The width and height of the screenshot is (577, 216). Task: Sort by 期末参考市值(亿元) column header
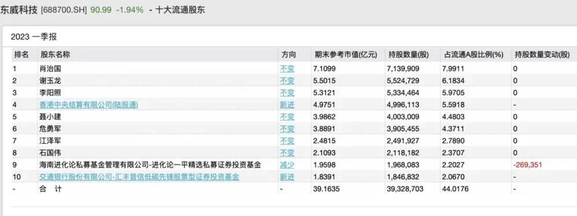pyautogui.click(x=346, y=55)
